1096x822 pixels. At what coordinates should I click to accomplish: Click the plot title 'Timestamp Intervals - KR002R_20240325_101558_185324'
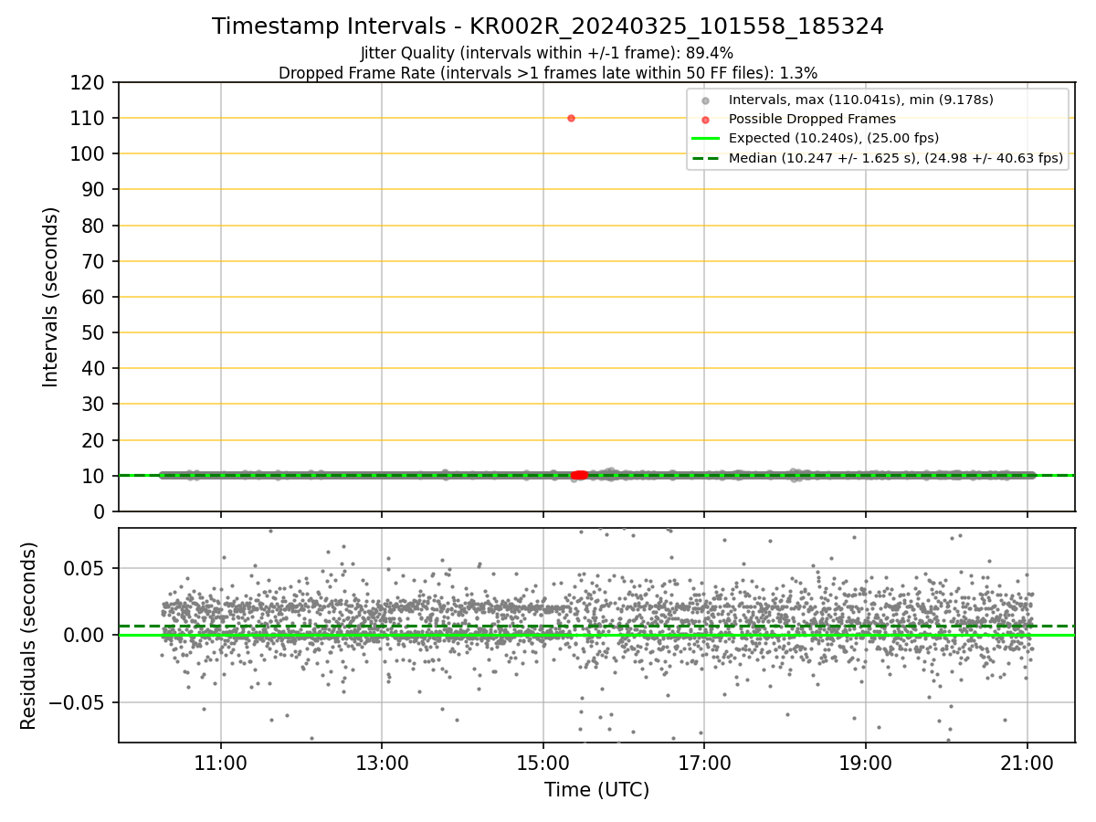point(547,26)
